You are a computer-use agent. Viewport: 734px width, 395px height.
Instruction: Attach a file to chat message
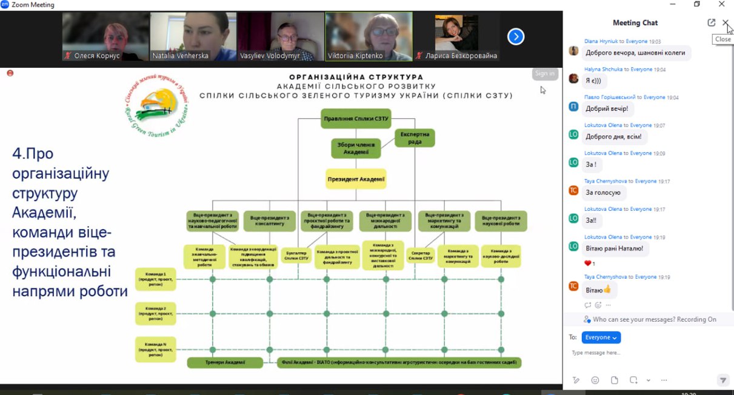click(x=615, y=380)
